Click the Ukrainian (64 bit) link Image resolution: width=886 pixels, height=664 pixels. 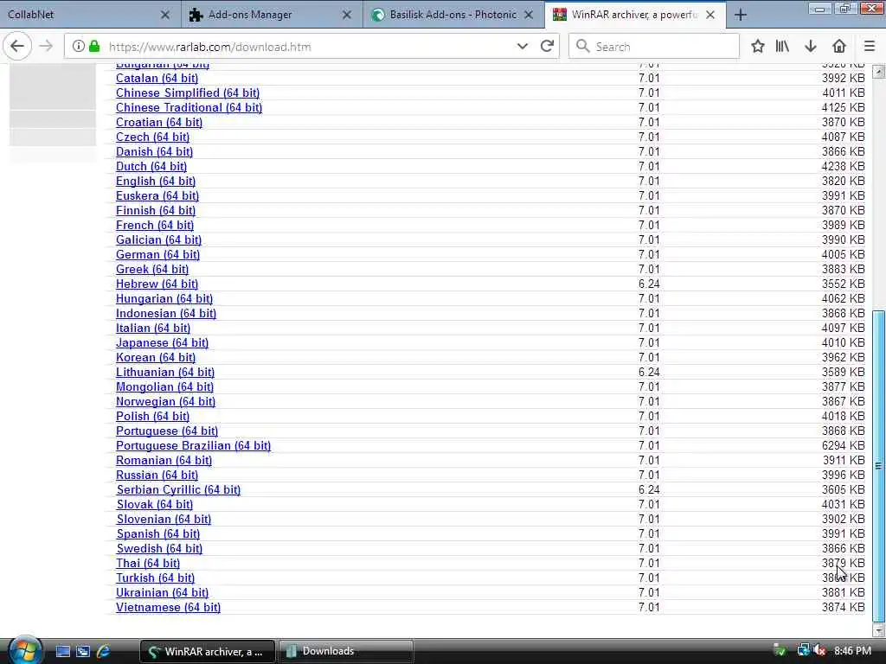[162, 593]
